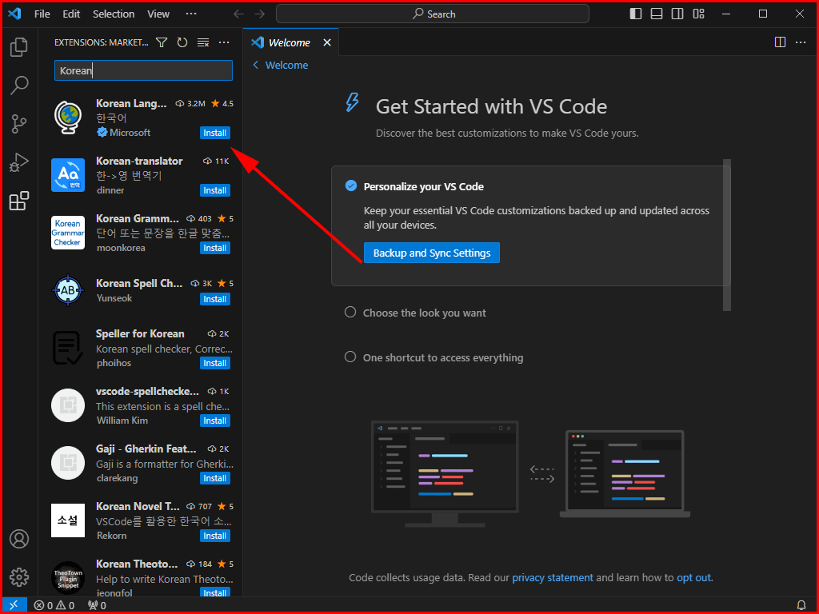Viewport: 819px width, 614px height.
Task: Install the Korean-translator extension
Action: [x=214, y=190]
